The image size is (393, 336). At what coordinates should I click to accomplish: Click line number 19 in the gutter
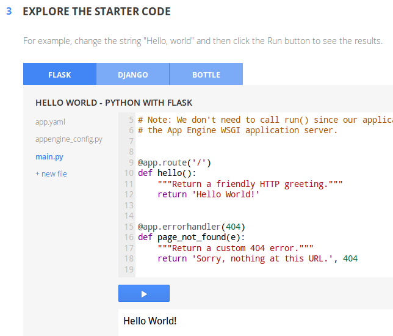coord(129,269)
